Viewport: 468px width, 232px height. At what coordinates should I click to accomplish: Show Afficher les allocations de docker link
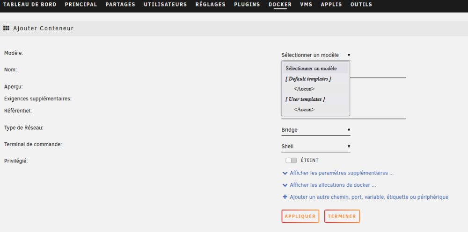(x=333, y=185)
